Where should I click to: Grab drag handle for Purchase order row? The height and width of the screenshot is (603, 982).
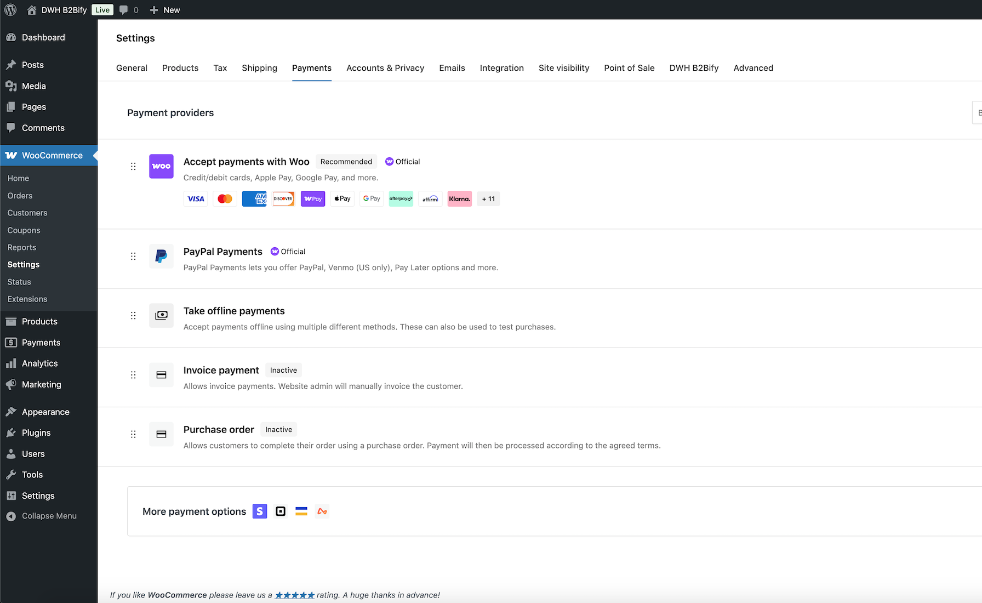tap(133, 434)
